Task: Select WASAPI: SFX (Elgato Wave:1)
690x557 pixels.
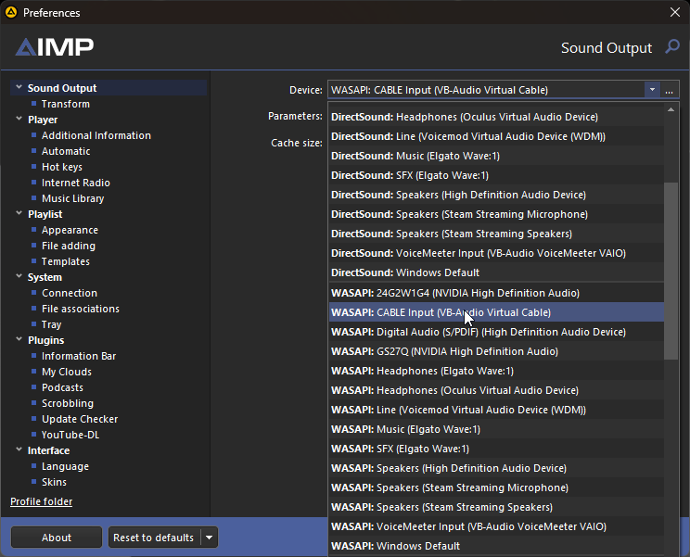Action: tap(496, 449)
